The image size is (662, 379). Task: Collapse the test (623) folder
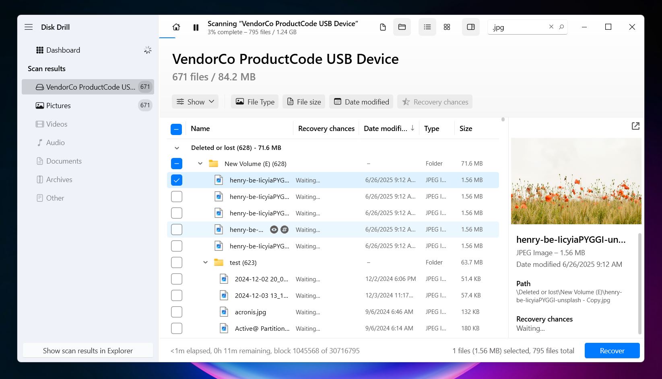click(x=205, y=262)
